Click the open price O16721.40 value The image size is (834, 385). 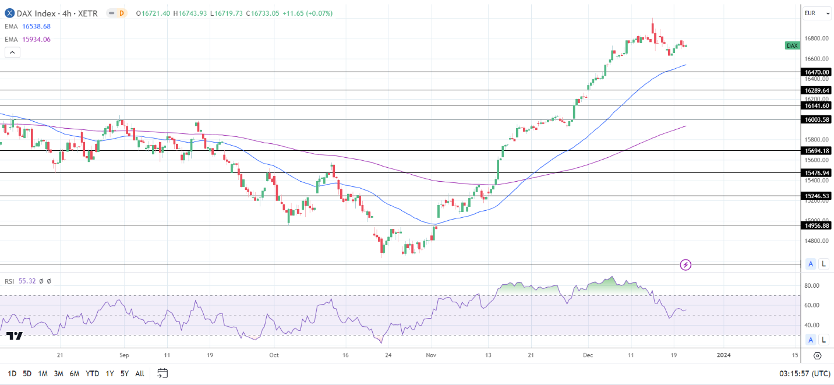coord(152,13)
